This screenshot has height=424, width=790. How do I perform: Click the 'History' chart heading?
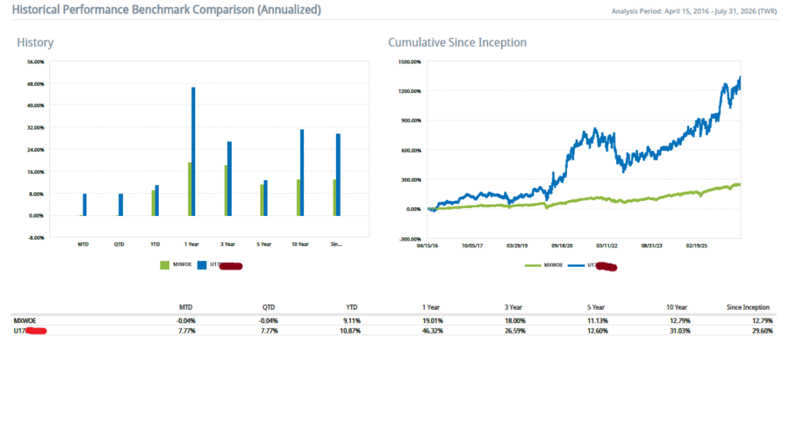tap(35, 42)
